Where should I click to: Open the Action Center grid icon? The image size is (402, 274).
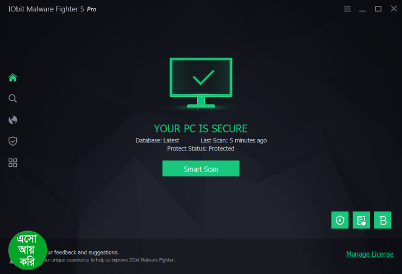[12, 163]
